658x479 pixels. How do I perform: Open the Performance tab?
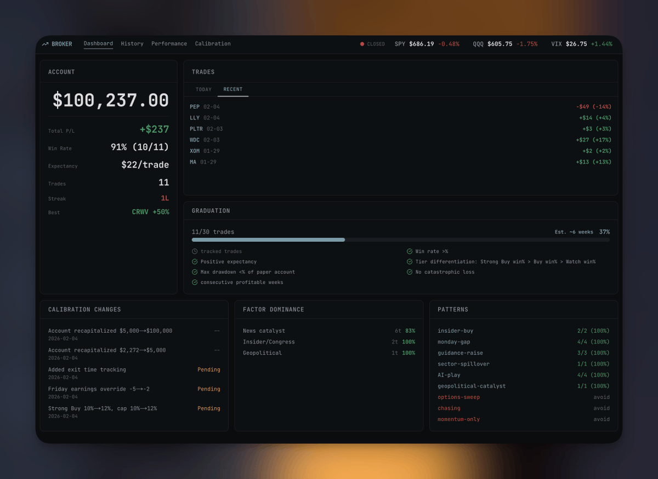click(x=169, y=44)
